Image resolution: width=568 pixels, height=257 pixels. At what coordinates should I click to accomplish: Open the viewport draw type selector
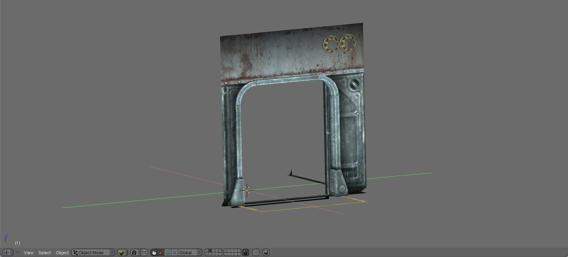click(122, 253)
